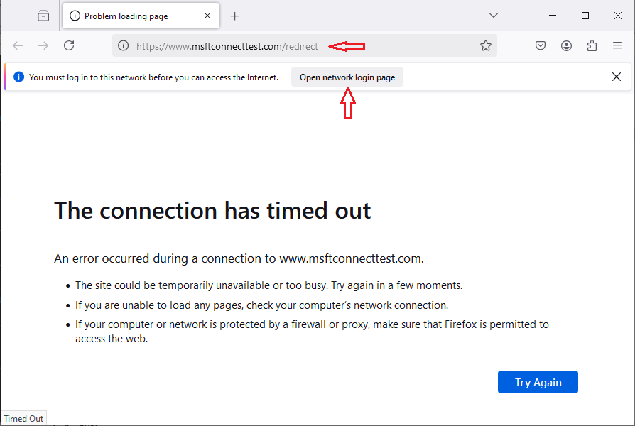The height and width of the screenshot is (426, 635).
Task: Open Firefox View in the tab bar
Action: click(x=43, y=15)
